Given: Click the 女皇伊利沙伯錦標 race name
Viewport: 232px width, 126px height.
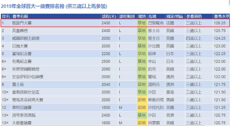Looking at the screenshot, I should point(28,77).
